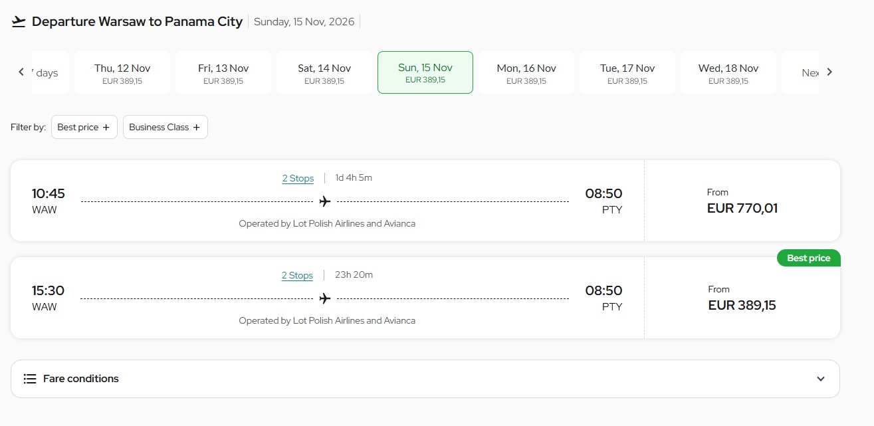The width and height of the screenshot is (874, 426).
Task: Click plus icon on Best price filter
Action: (106, 127)
